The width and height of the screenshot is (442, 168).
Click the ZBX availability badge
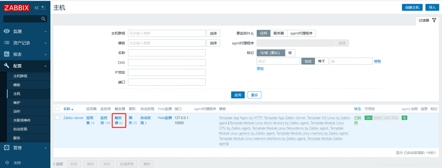tap(368, 118)
